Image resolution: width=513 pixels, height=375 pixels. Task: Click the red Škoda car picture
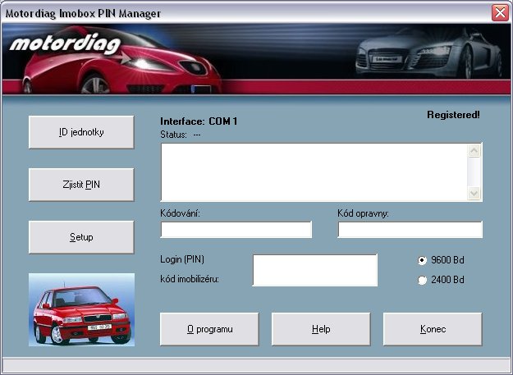(x=81, y=309)
